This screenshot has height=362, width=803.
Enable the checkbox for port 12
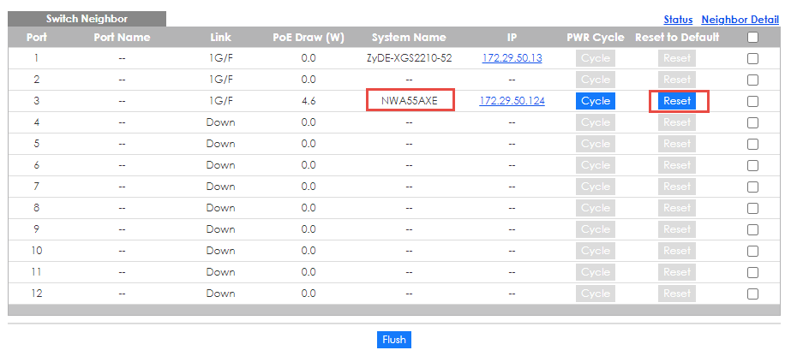point(752,294)
